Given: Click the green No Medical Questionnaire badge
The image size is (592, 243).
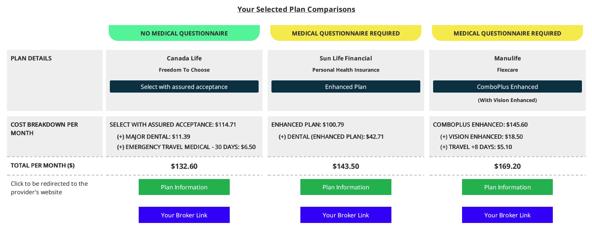Looking at the screenshot, I should pyautogui.click(x=184, y=33).
